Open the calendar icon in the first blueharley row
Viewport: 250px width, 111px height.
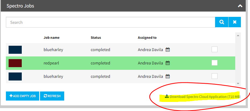pos(168,50)
